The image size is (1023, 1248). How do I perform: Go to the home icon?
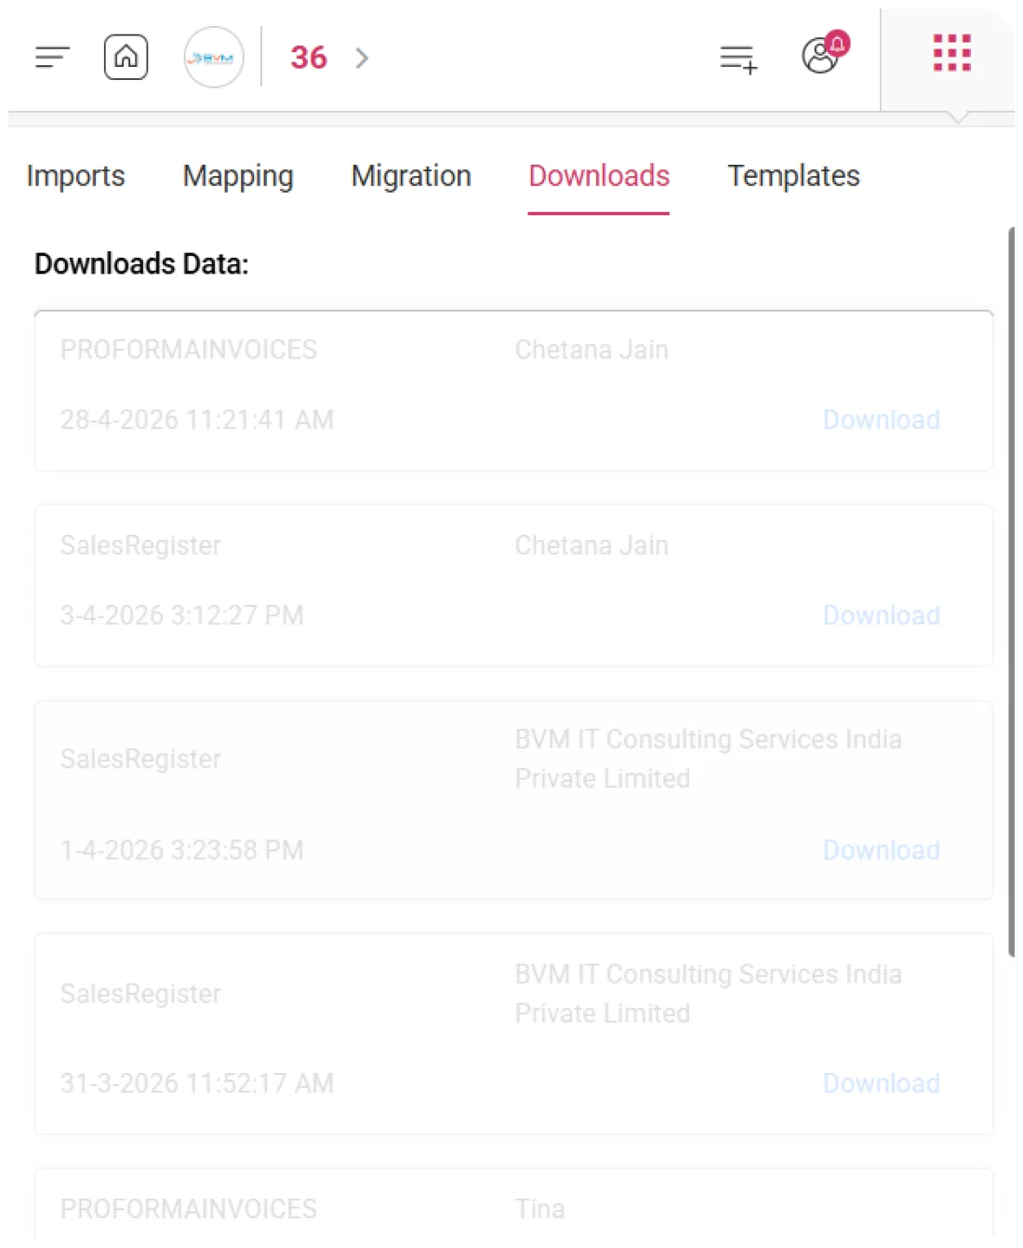point(126,58)
